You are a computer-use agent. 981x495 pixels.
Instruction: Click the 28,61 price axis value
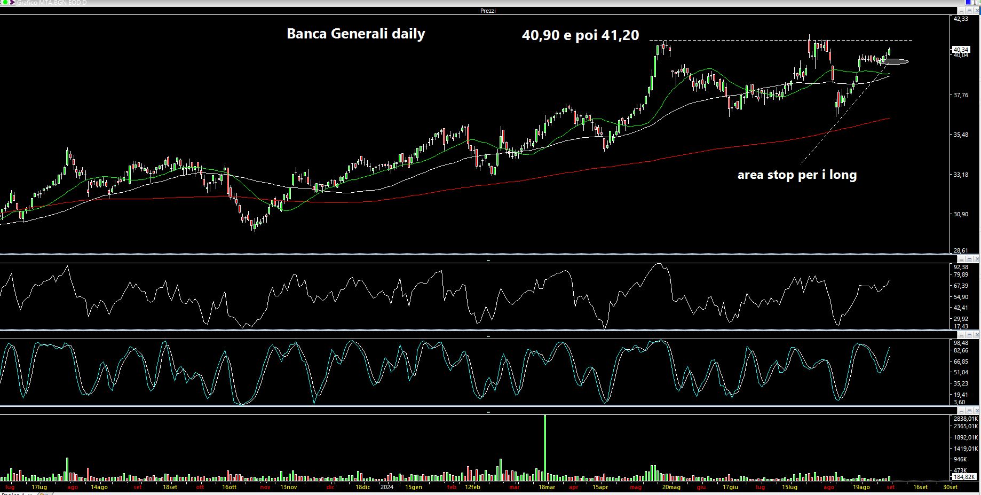click(x=961, y=250)
